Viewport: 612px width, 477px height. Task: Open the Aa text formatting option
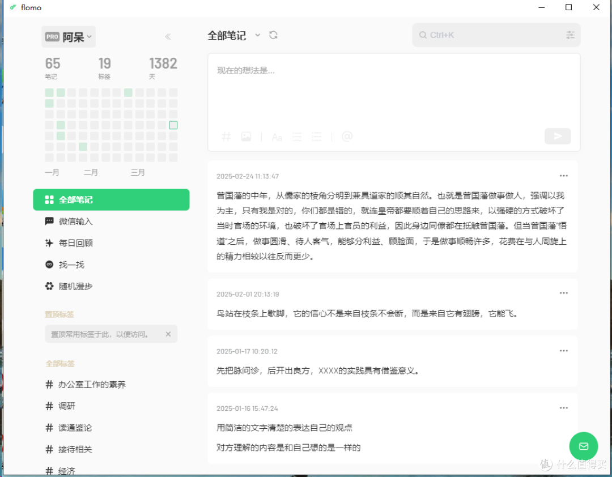[x=277, y=137]
